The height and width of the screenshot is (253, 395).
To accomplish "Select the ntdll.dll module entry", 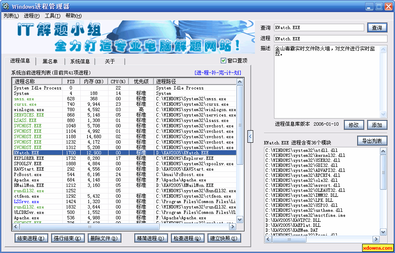I will [301, 151].
